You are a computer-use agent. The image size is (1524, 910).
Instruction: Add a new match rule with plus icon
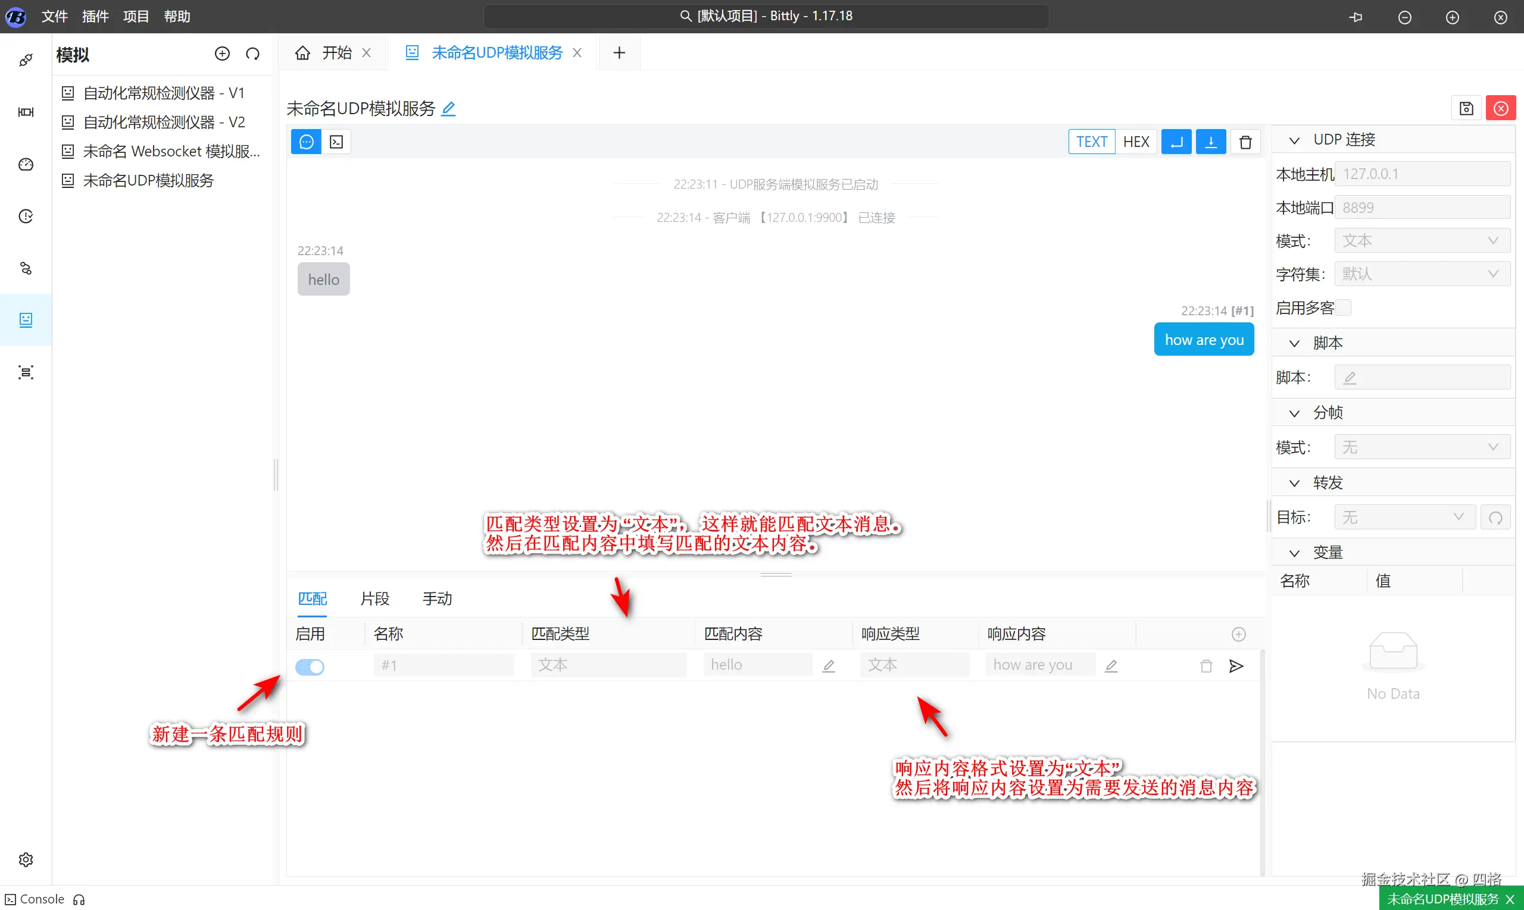1238,634
